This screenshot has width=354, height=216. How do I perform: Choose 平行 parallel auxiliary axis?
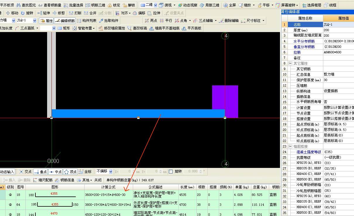(x=166, y=21)
